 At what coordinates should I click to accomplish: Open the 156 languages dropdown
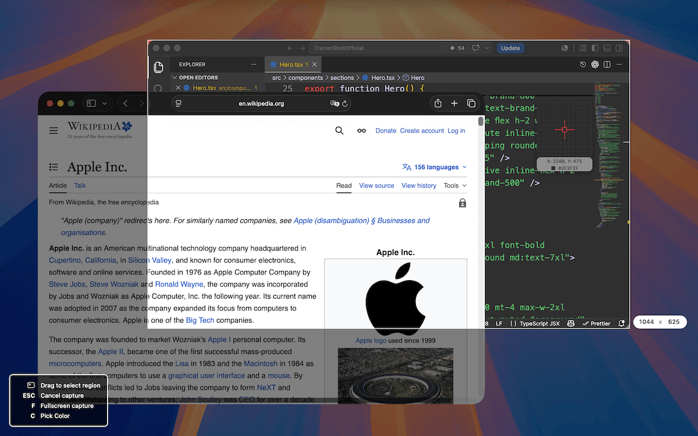[434, 167]
